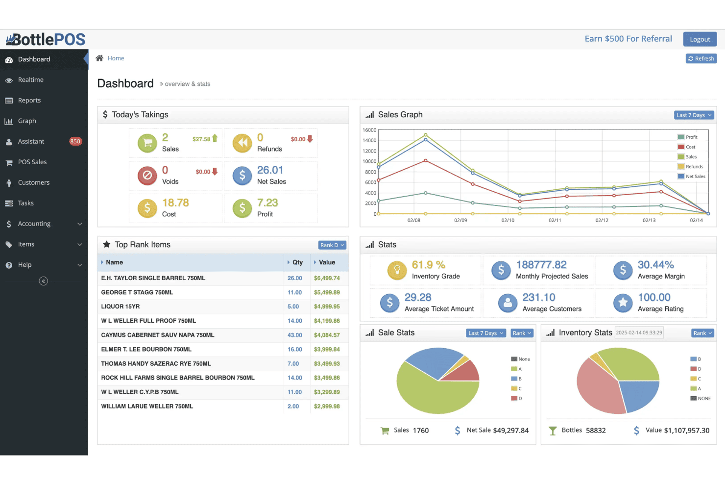This screenshot has height=484, width=725.
Task: Click the Average Customers person icon
Action: 507,303
